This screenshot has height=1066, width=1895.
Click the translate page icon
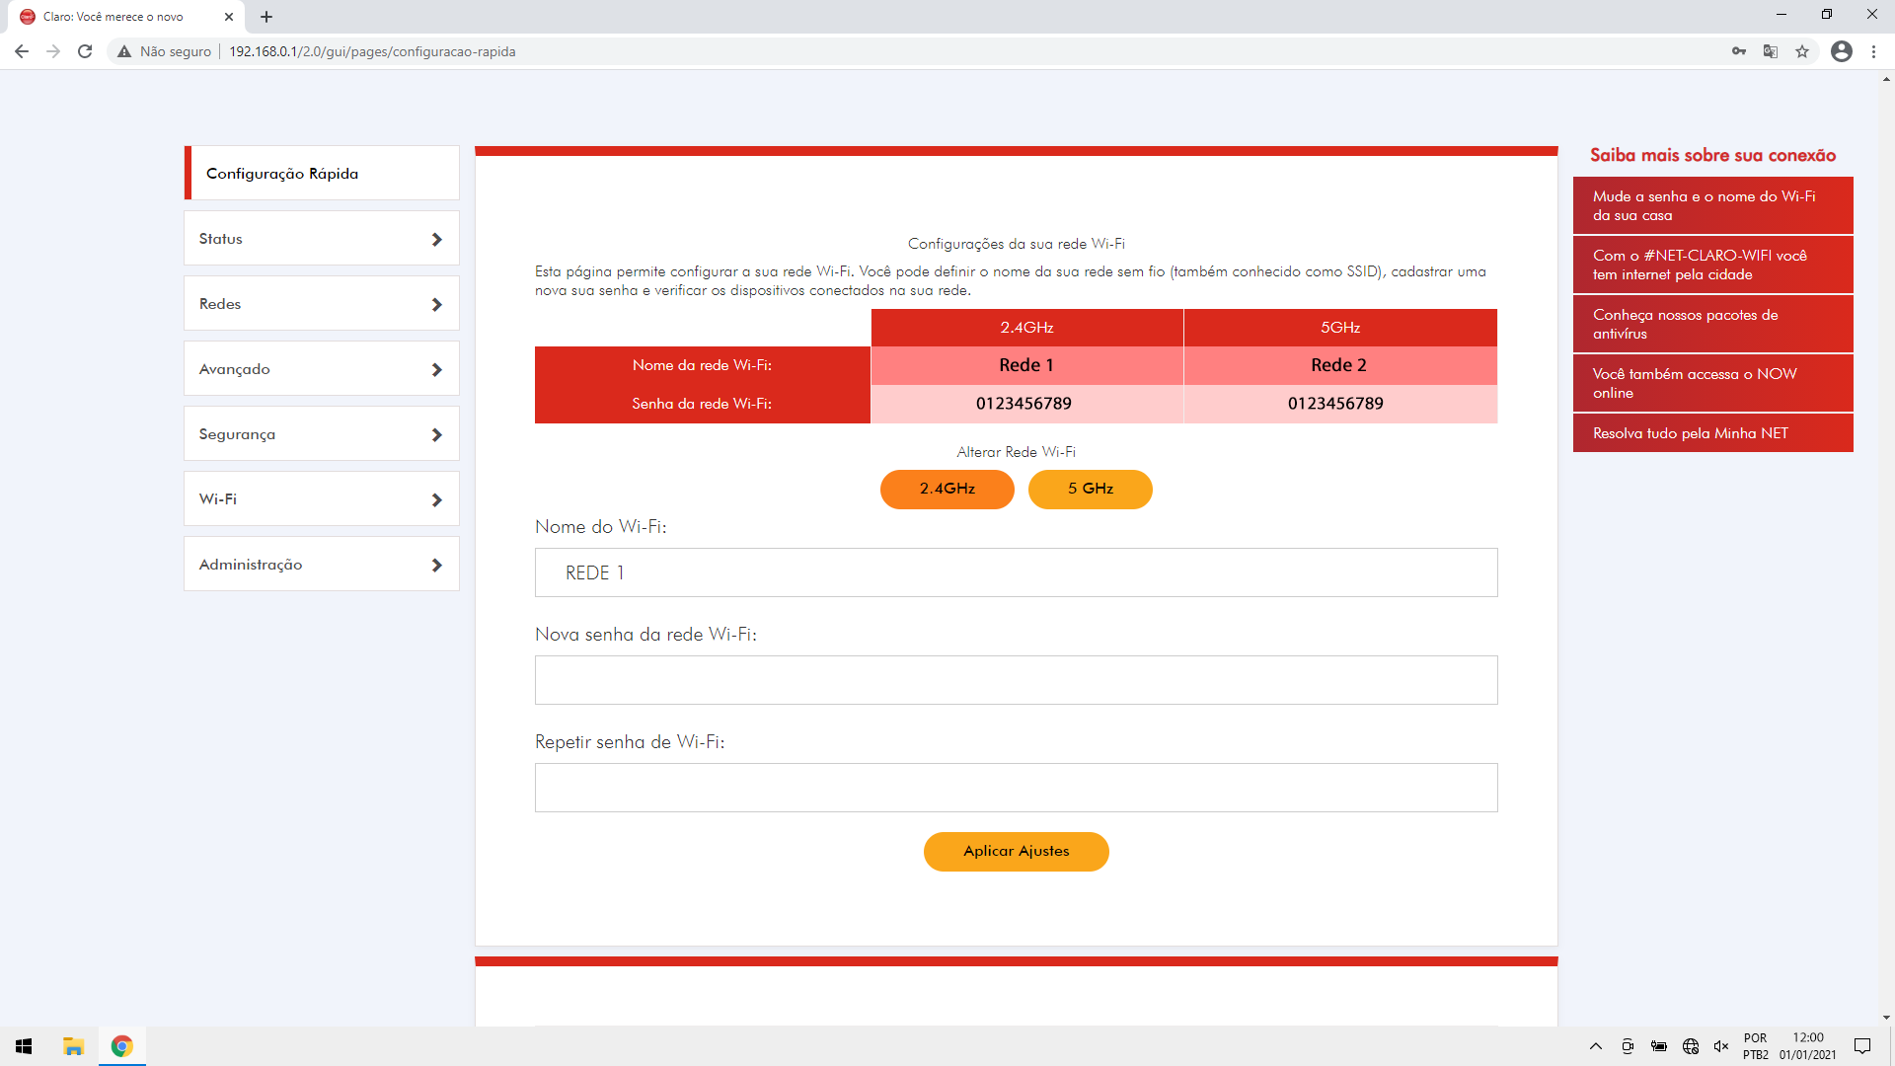(1771, 51)
